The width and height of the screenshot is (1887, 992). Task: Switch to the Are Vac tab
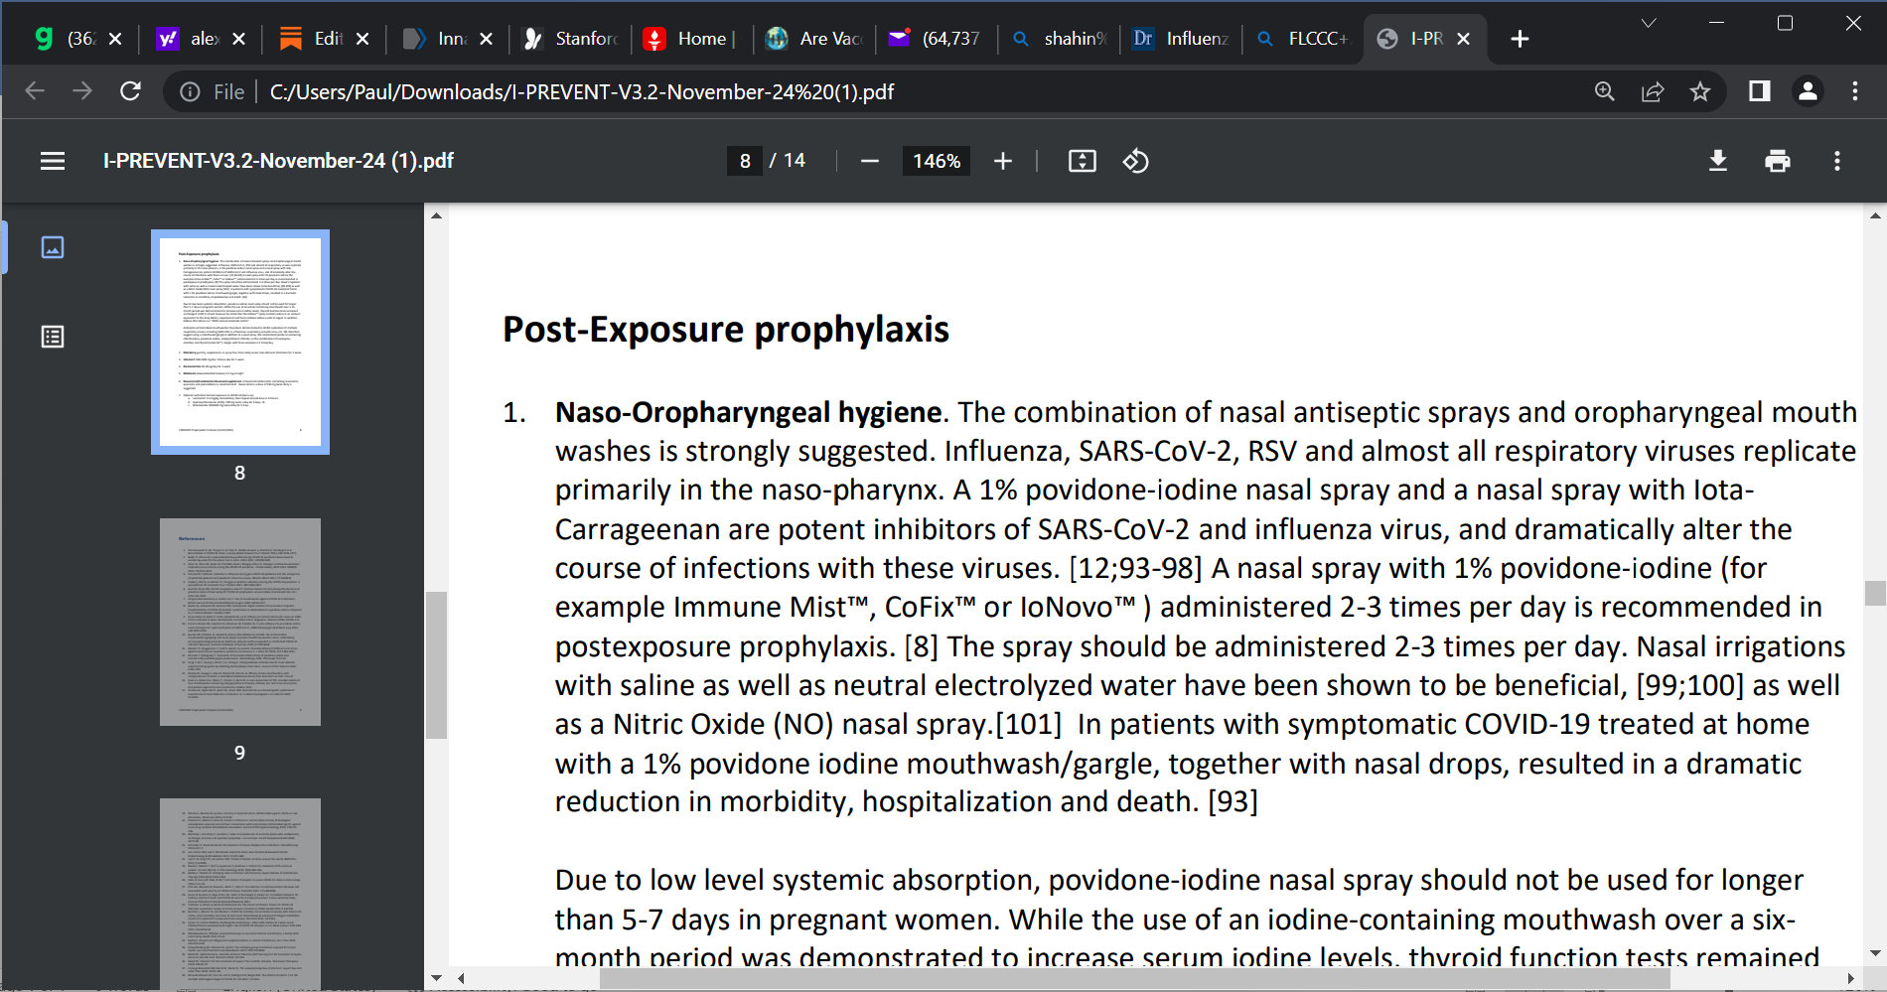pos(814,39)
